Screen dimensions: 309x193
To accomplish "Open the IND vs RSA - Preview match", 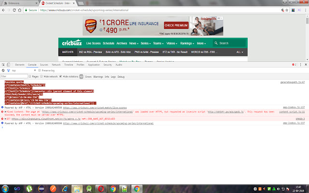I will (90, 52).
